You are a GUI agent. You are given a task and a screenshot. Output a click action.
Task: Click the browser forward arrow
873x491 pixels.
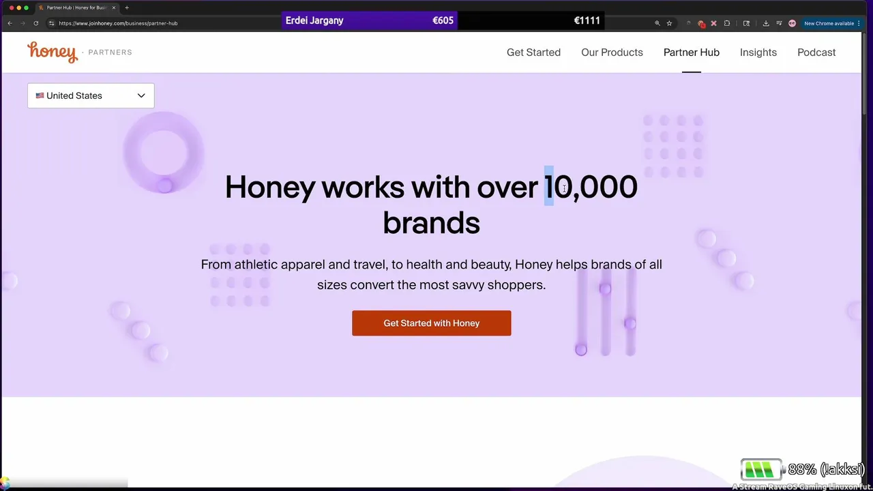click(x=22, y=23)
